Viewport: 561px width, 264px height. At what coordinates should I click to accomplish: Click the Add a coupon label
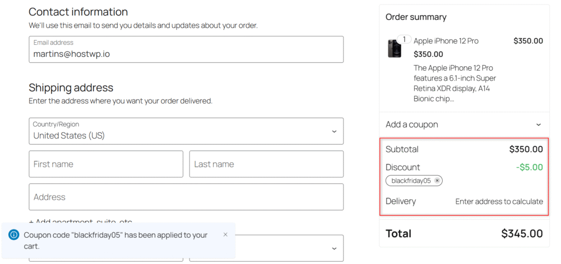pyautogui.click(x=412, y=125)
